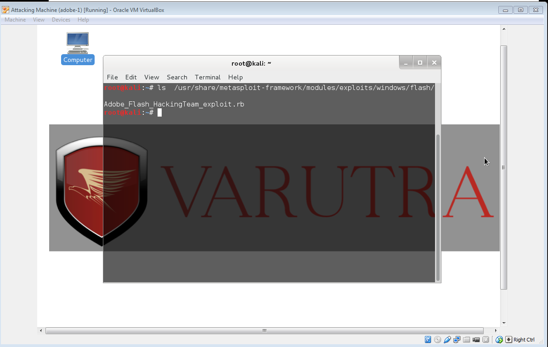
Task: Minimize the VirtualBox window
Action: [505, 10]
